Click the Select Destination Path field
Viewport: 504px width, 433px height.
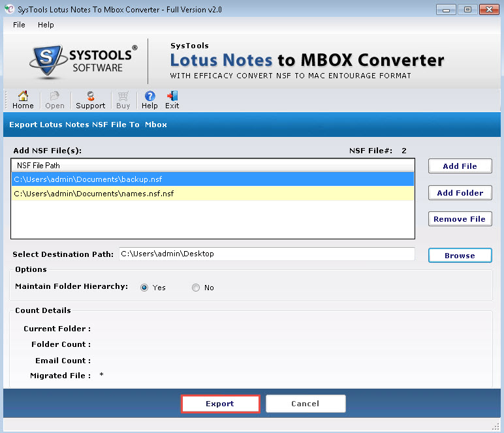coord(267,254)
